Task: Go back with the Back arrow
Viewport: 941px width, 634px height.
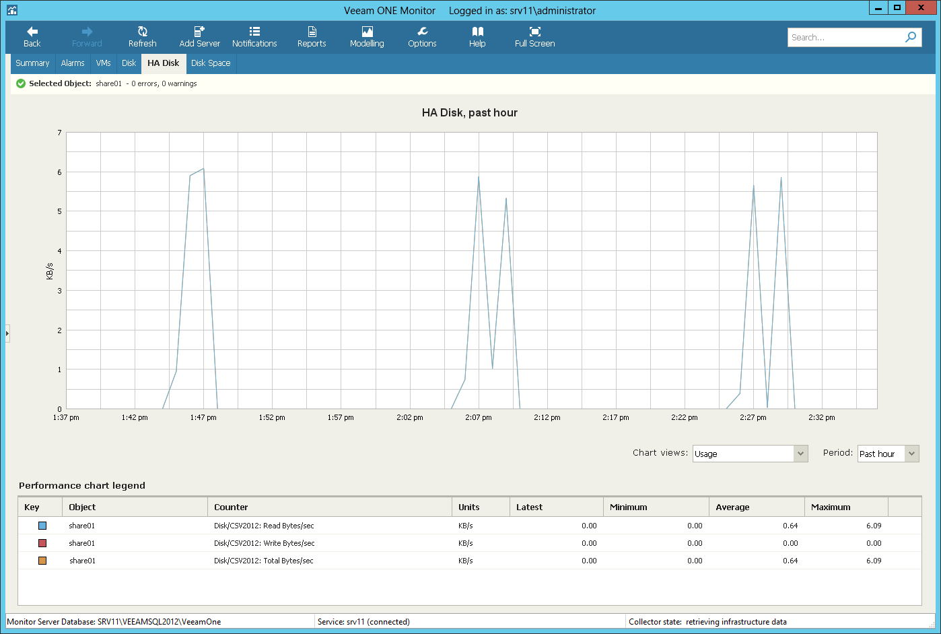Action: click(x=32, y=37)
